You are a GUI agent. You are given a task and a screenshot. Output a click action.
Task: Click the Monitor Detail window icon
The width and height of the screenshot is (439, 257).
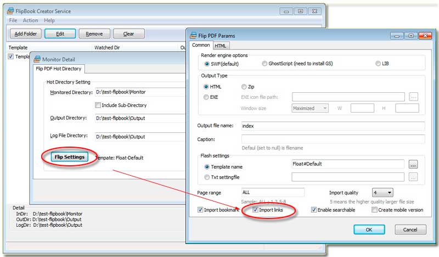(x=37, y=59)
